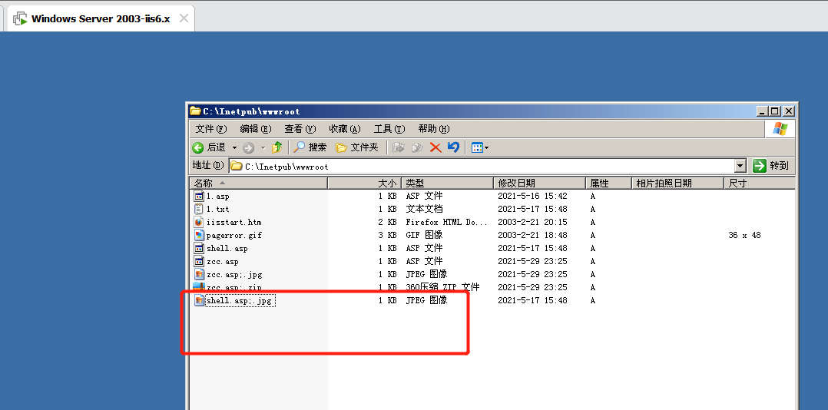
Task: Click the Move To toolbar icon
Action: pos(399,147)
